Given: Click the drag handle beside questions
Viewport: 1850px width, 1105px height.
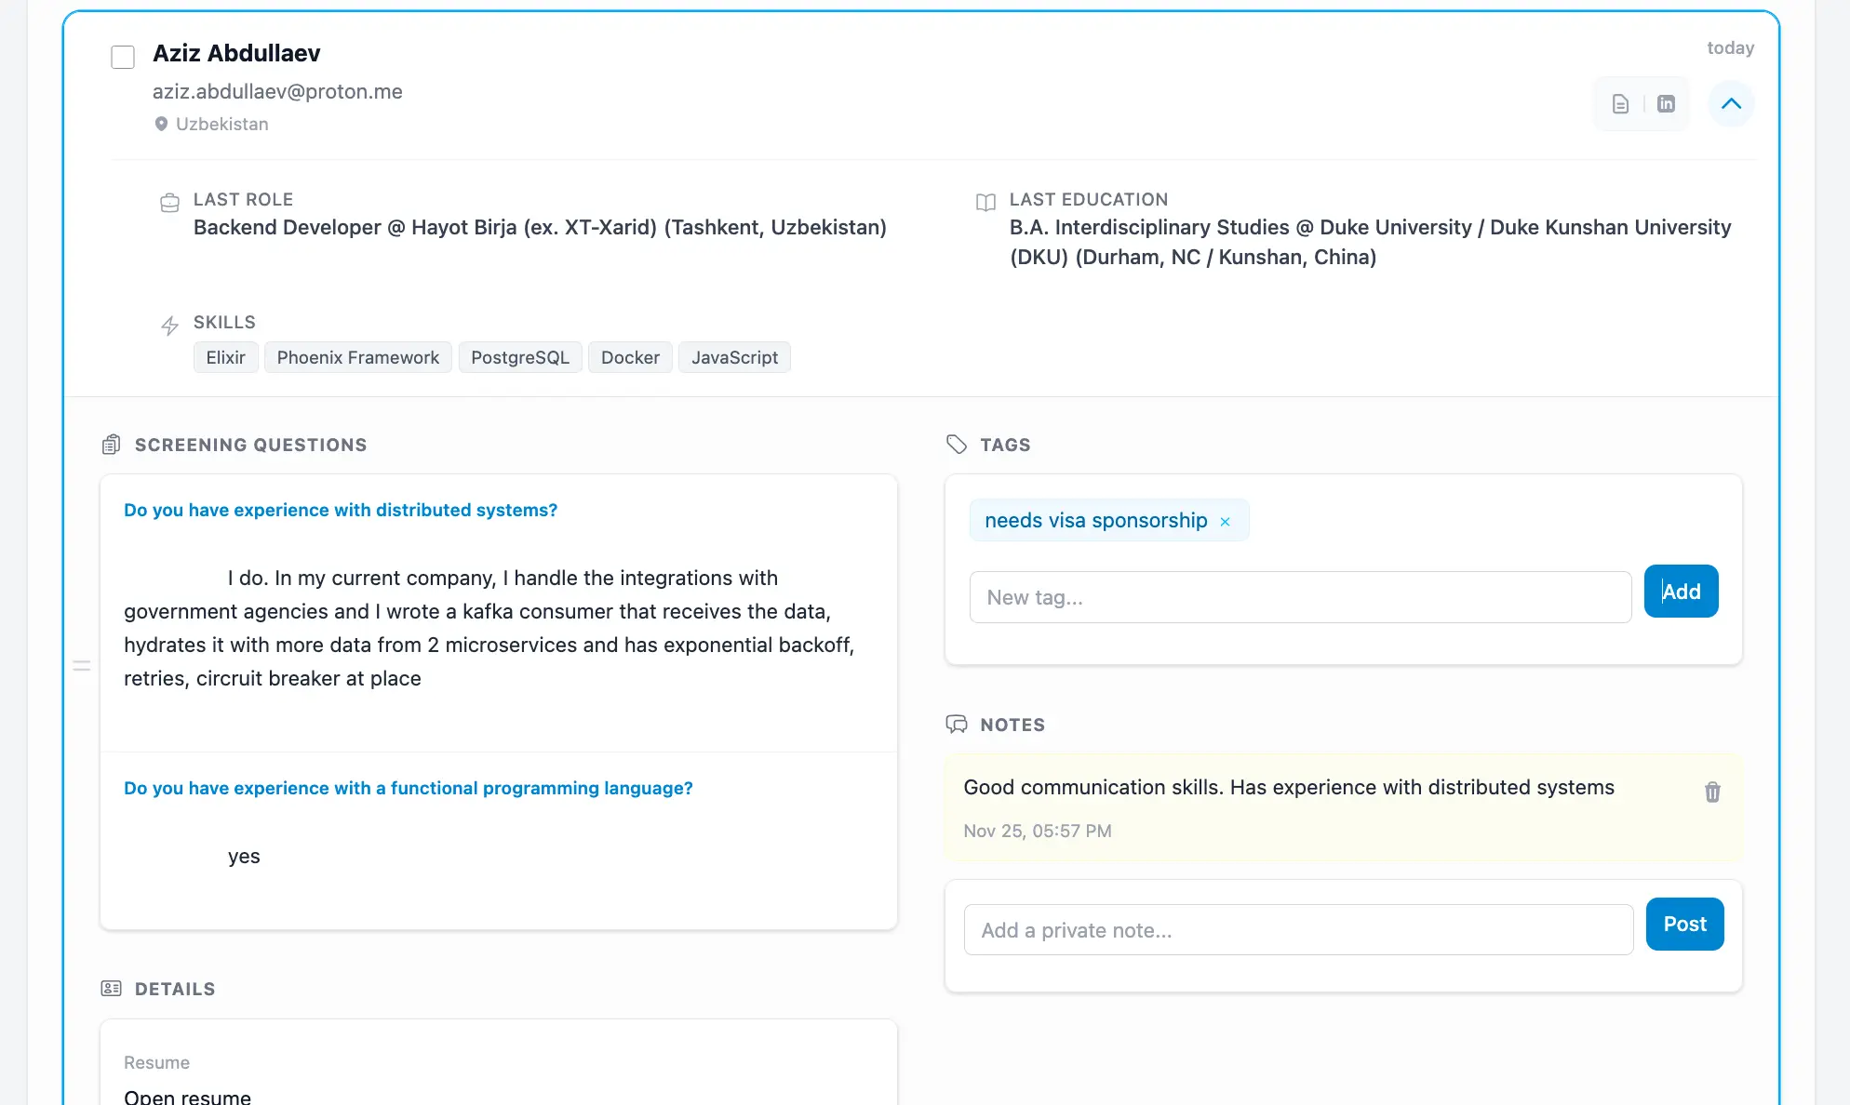Looking at the screenshot, I should 82,666.
